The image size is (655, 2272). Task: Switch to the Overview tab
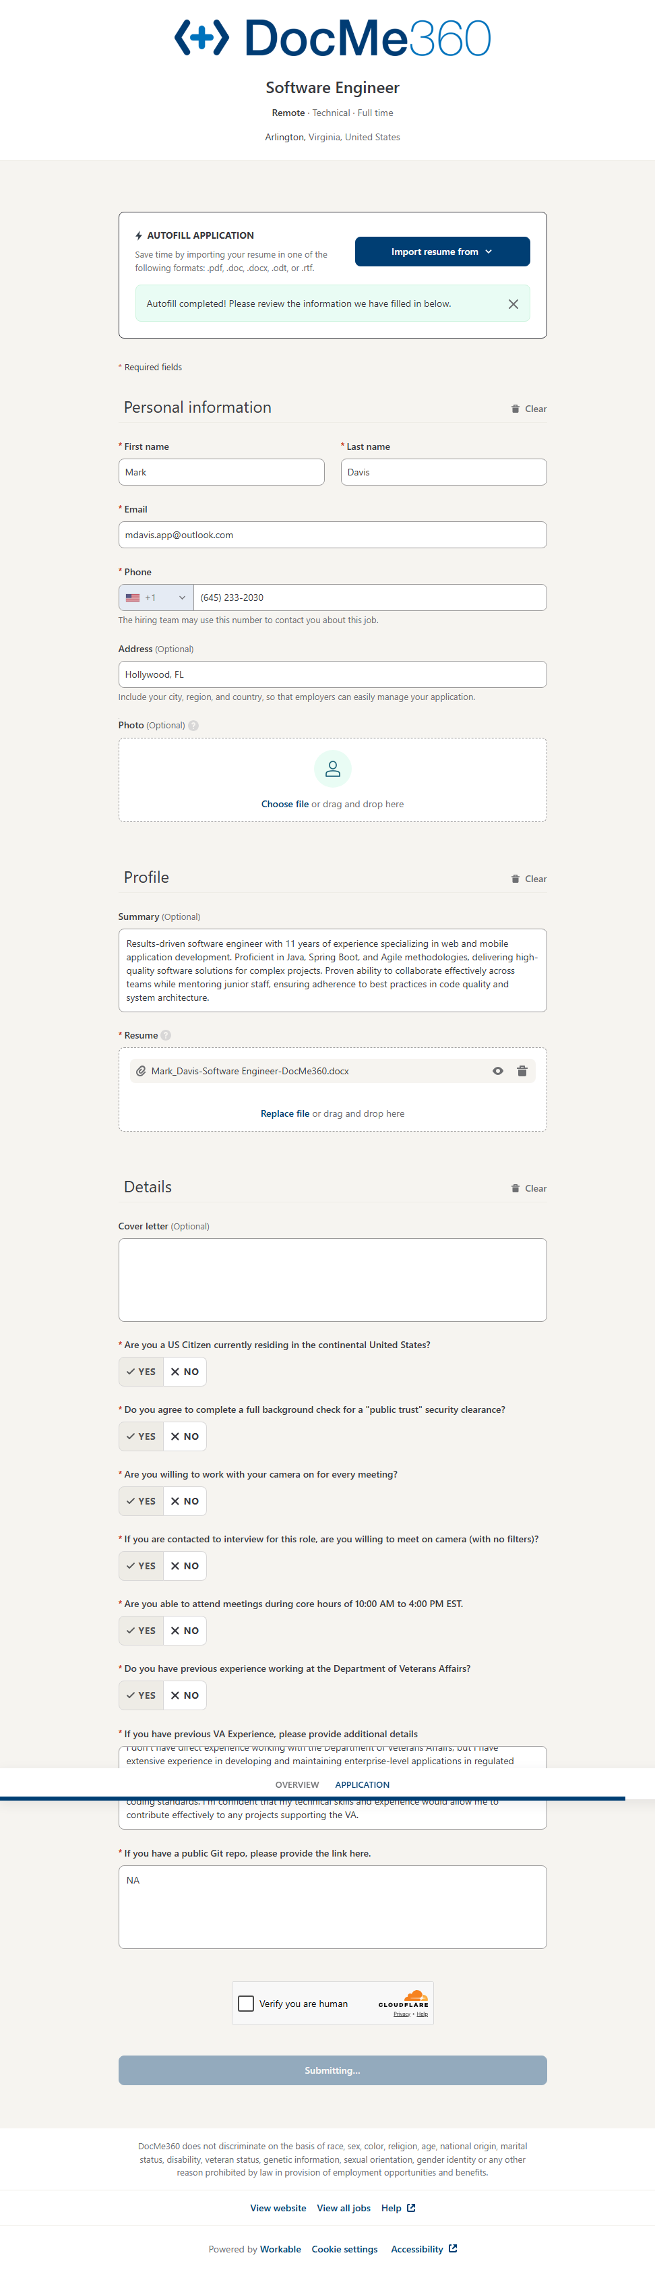(297, 1785)
